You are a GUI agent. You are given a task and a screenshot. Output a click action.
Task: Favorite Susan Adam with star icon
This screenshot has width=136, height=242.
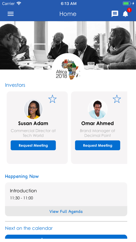(x=52, y=99)
